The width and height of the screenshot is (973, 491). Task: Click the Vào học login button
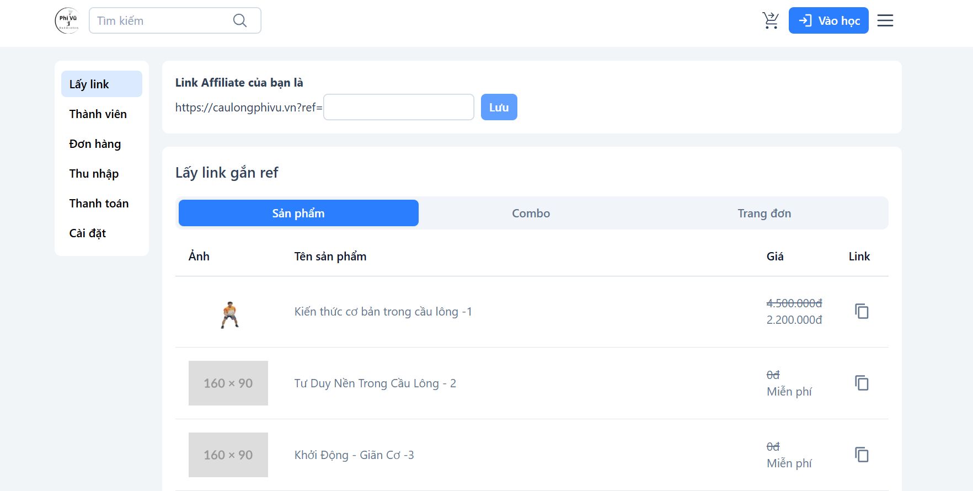coord(828,21)
